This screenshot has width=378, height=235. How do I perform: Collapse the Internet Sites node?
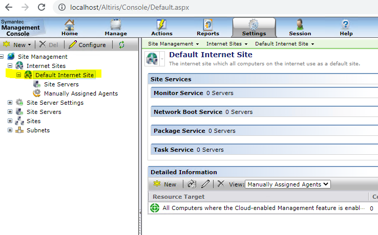(x=10, y=66)
